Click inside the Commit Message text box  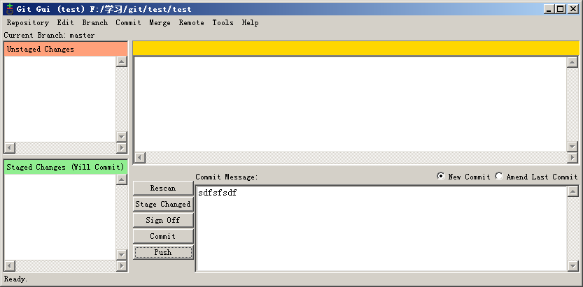381,229
